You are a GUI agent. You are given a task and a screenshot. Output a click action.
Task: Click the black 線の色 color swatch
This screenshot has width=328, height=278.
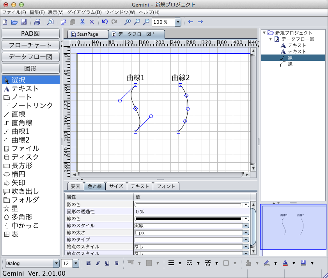188,219
